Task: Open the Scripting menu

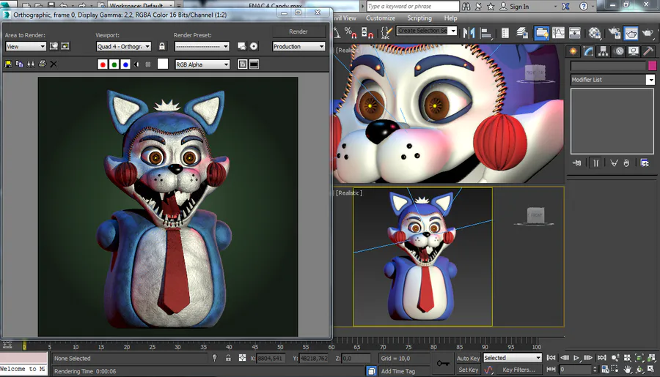Action: [x=419, y=18]
